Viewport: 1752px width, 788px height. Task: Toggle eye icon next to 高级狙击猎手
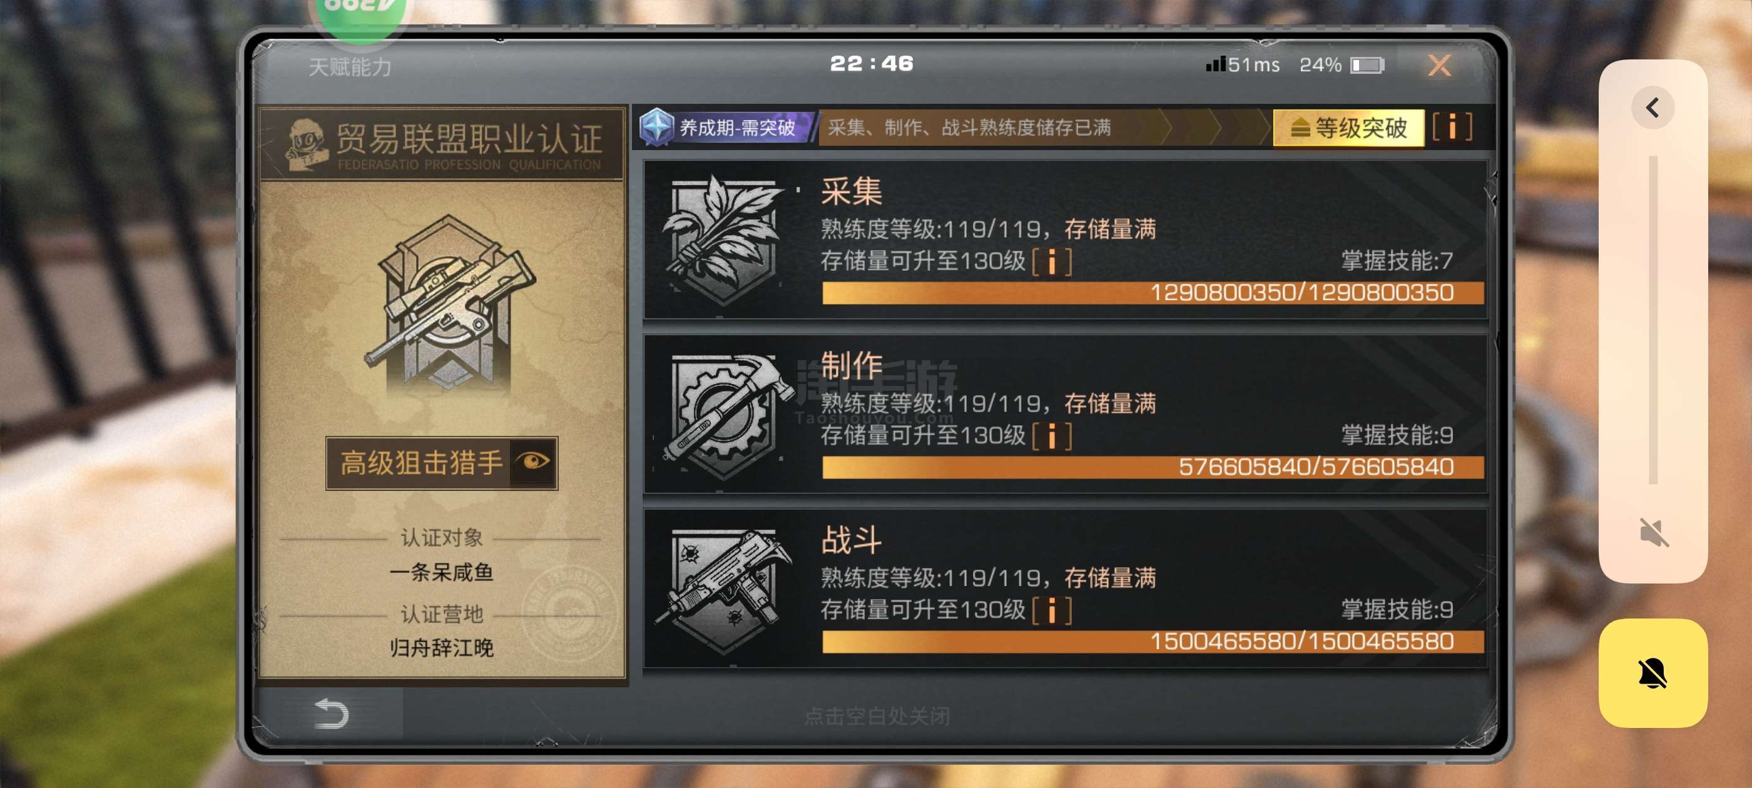(533, 462)
